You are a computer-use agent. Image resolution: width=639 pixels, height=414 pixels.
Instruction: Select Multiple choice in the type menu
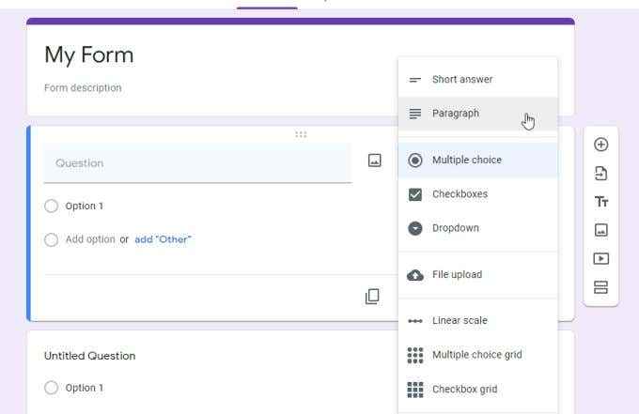tap(477, 160)
